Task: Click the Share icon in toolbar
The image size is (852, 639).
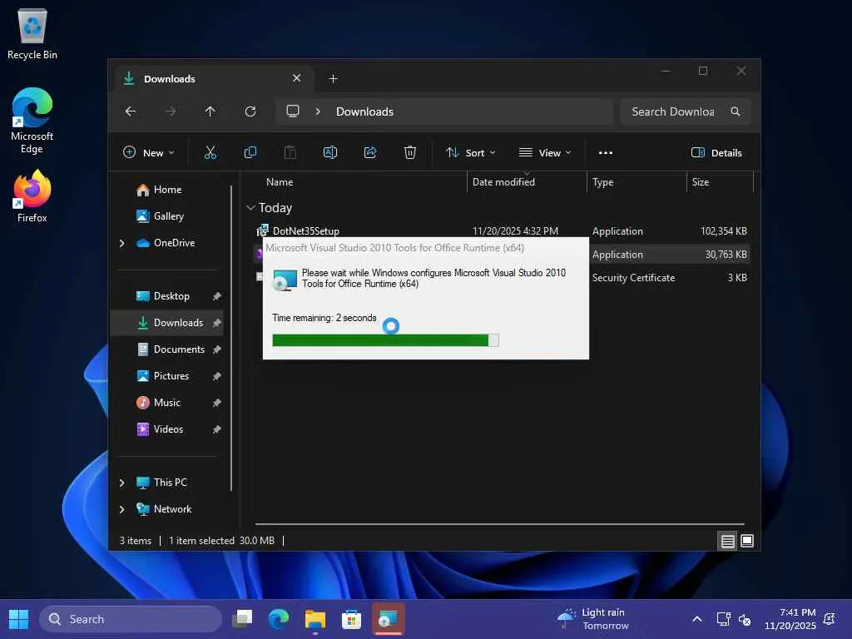Action: point(370,153)
